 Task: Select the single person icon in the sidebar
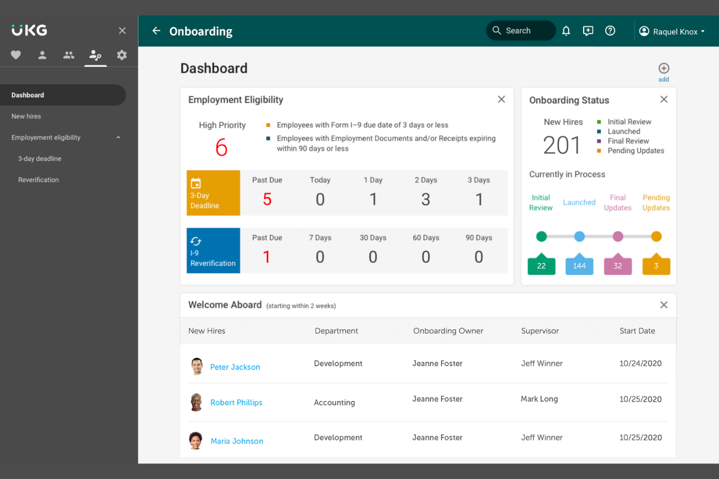click(x=42, y=55)
